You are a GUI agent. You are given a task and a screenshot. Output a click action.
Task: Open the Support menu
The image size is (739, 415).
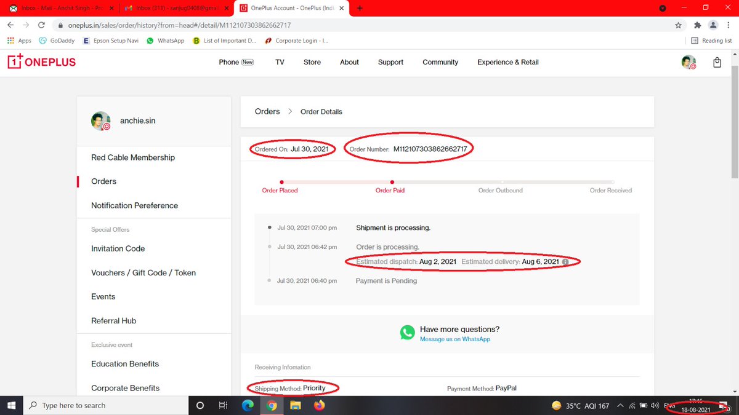[x=390, y=62]
